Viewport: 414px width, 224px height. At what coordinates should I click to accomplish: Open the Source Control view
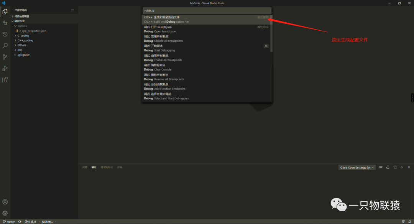pyautogui.click(x=5, y=57)
